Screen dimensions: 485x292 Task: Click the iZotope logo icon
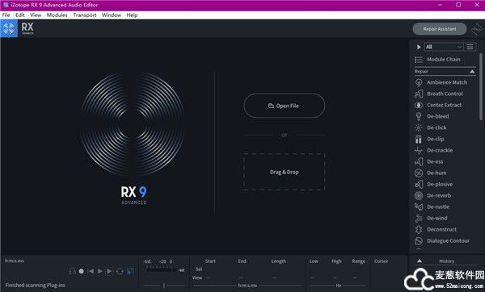(x=9, y=28)
